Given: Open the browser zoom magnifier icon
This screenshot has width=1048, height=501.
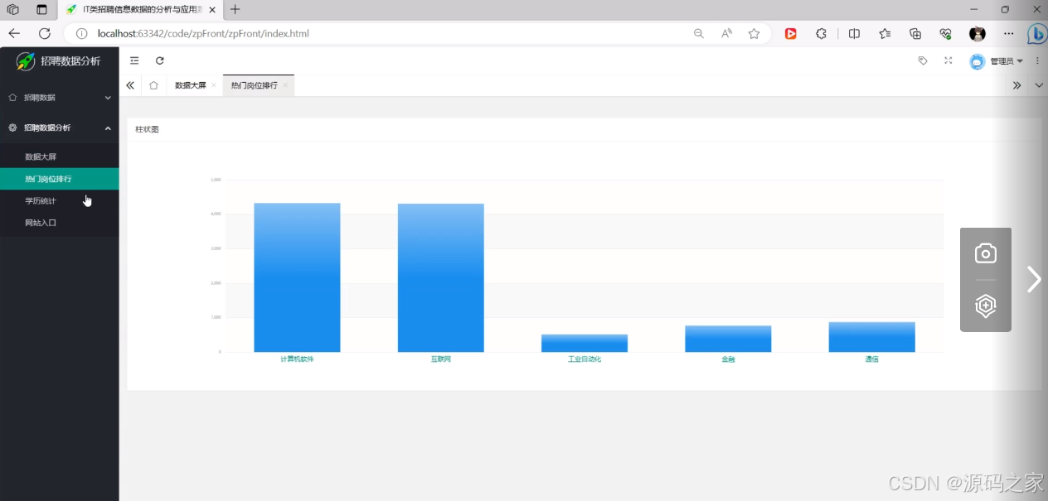Looking at the screenshot, I should [699, 34].
